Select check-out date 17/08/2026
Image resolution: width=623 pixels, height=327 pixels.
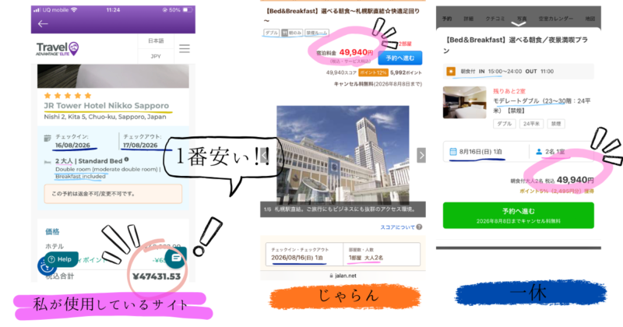[140, 146]
